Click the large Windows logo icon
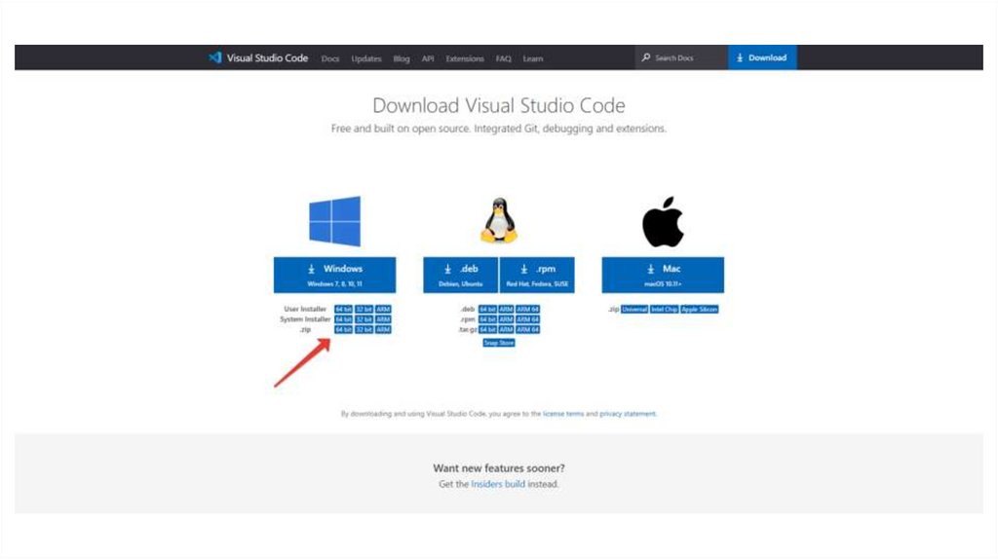This screenshot has width=998, height=559. (x=335, y=221)
